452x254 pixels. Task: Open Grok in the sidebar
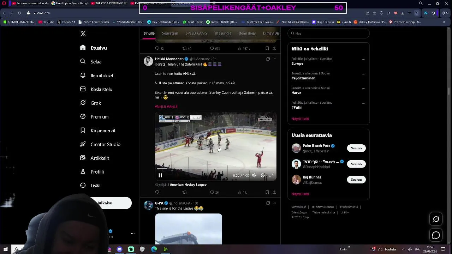91,103
